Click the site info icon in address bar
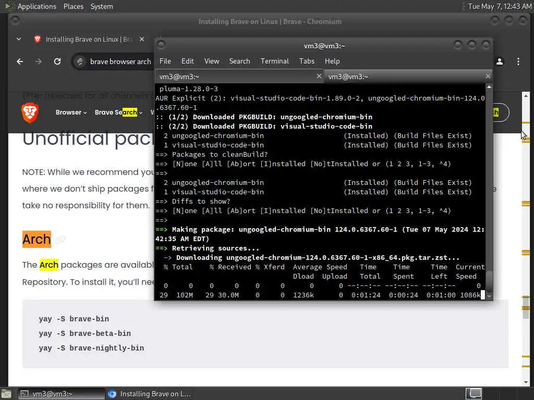The width and height of the screenshot is (534, 400). [80, 61]
